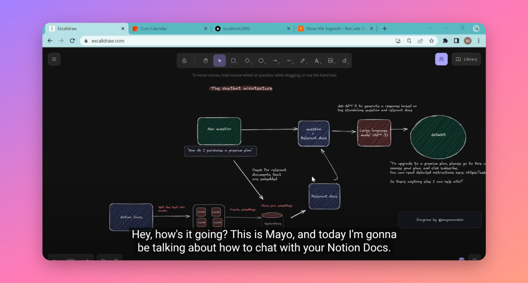Select 'Check for relevant documents' text

click(x=269, y=174)
